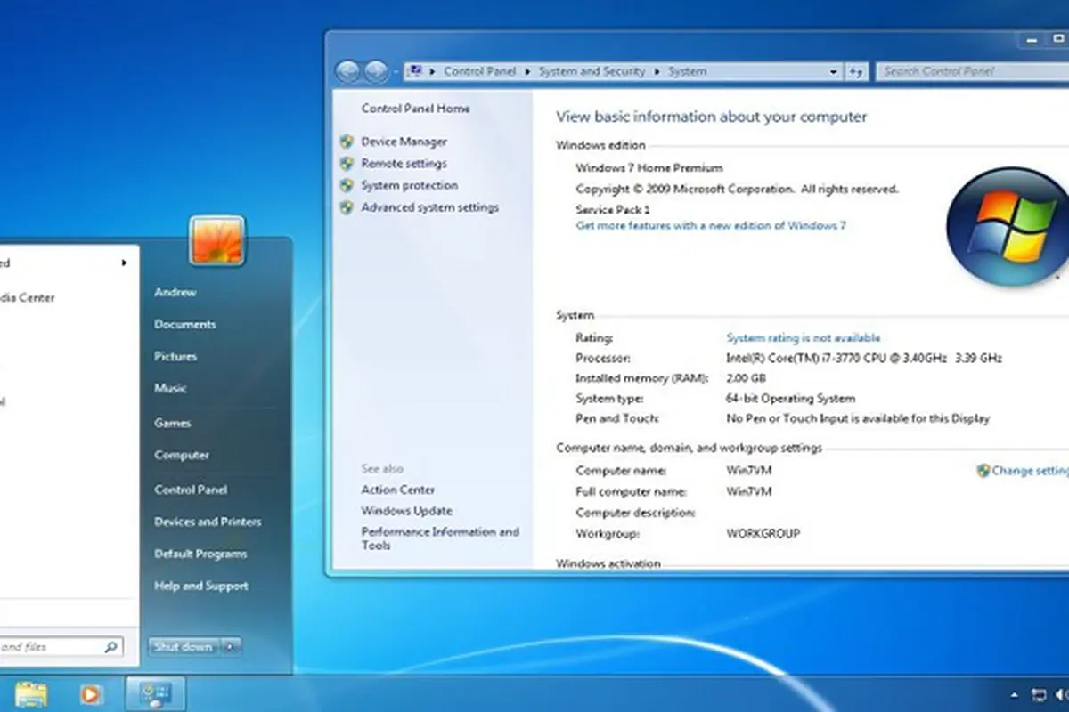Expand the arrow next to Shut down

pyautogui.click(x=230, y=647)
